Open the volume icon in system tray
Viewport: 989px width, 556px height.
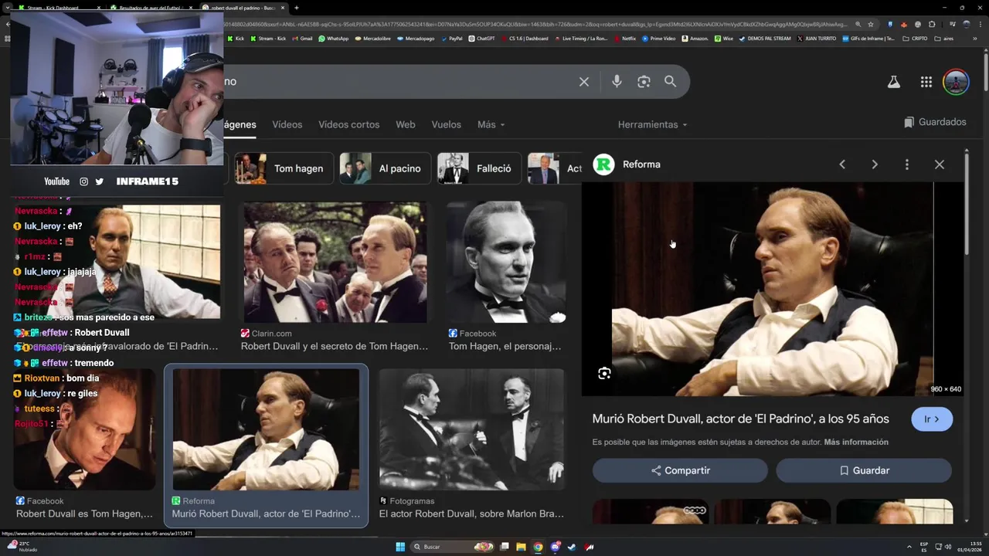(x=949, y=547)
